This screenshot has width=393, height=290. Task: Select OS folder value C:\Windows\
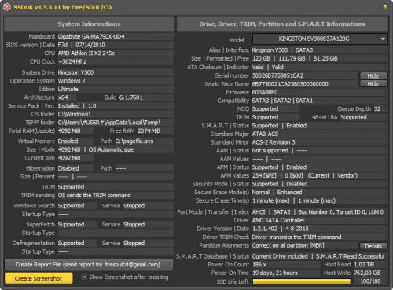pos(74,114)
